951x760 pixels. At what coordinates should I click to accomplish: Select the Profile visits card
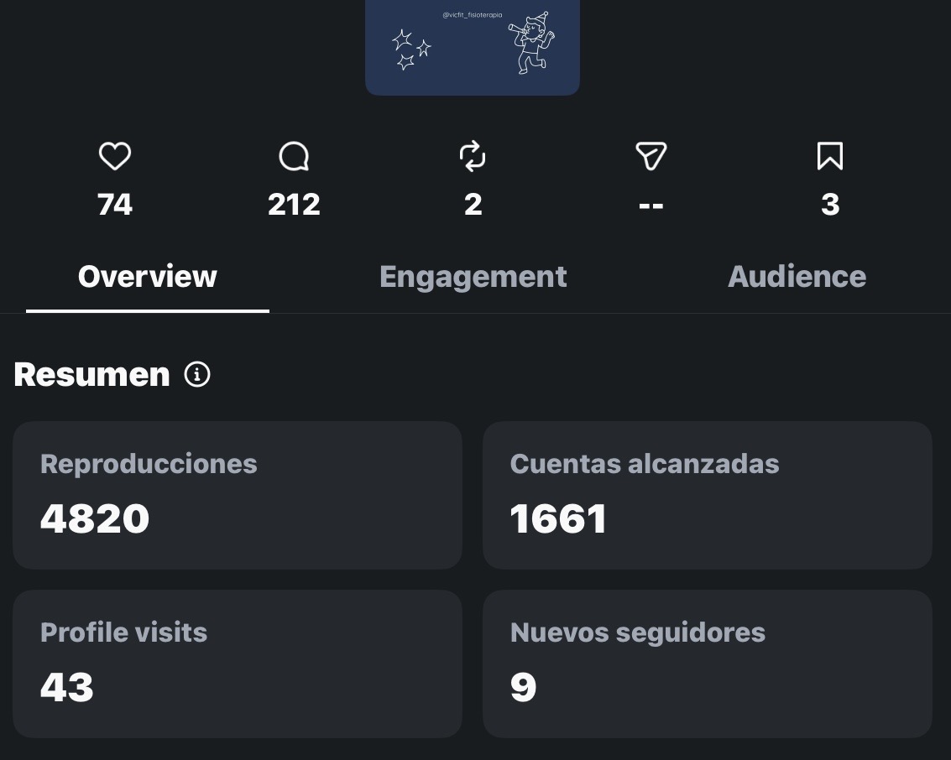point(238,664)
